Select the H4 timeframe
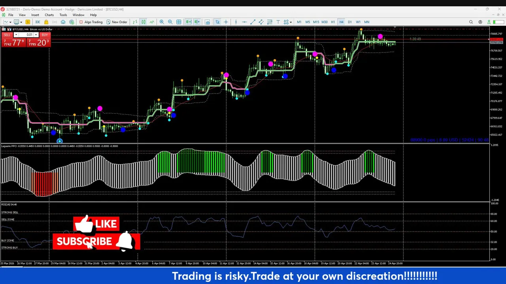 [x=342, y=22]
